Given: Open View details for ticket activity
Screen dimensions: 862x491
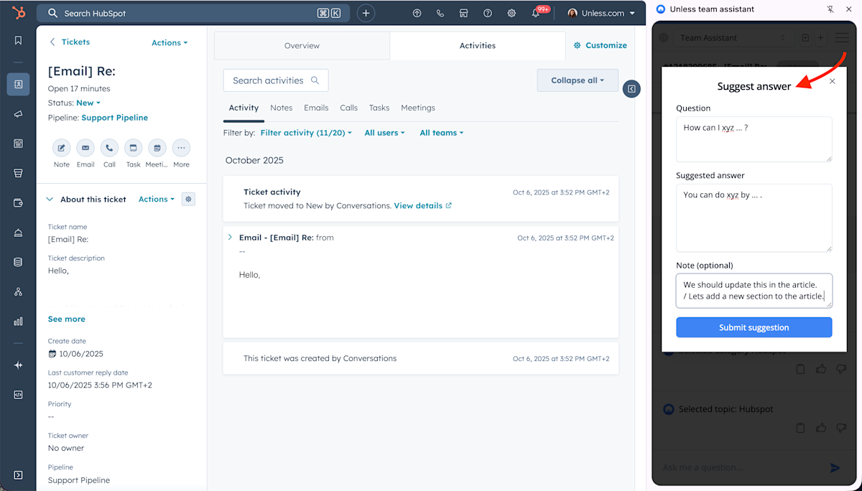Looking at the screenshot, I should pos(422,206).
